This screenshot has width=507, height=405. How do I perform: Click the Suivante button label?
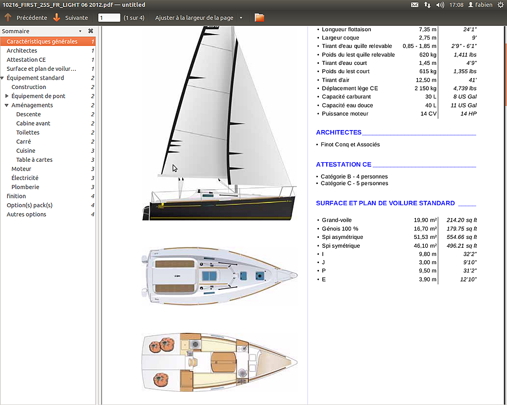click(x=77, y=18)
